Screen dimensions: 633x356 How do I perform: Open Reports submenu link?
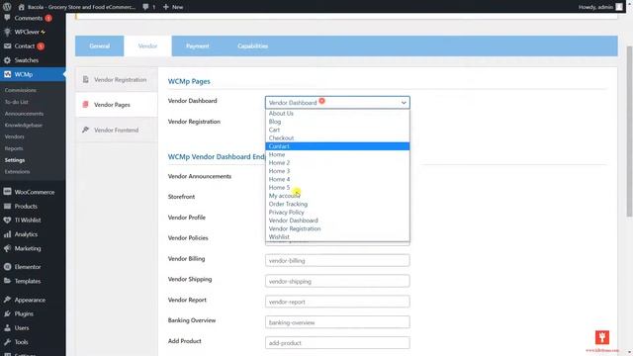coord(14,148)
